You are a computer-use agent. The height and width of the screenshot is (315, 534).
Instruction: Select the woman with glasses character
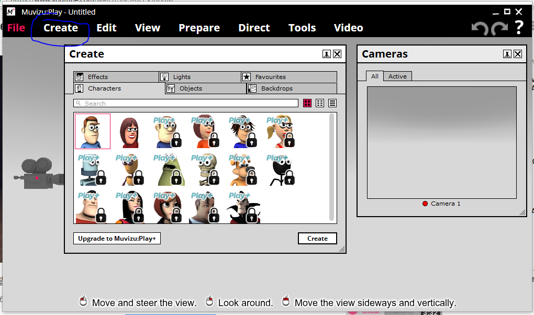(x=130, y=132)
